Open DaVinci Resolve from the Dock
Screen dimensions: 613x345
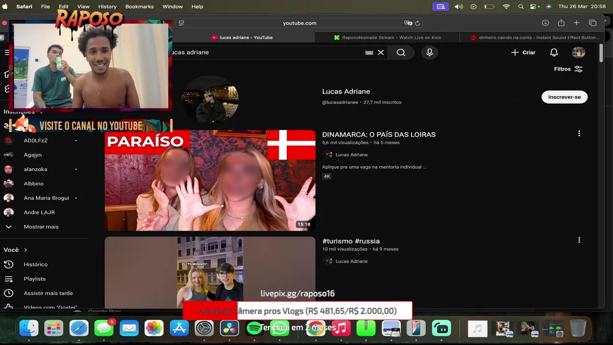point(229,328)
